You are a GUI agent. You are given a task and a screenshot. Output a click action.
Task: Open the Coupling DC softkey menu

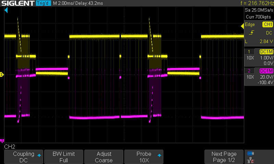[x=24, y=157]
